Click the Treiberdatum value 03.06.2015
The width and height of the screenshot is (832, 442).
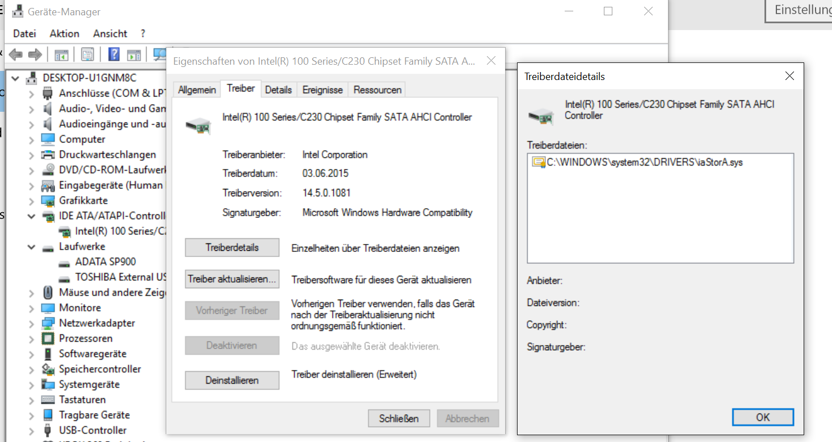[x=326, y=174]
